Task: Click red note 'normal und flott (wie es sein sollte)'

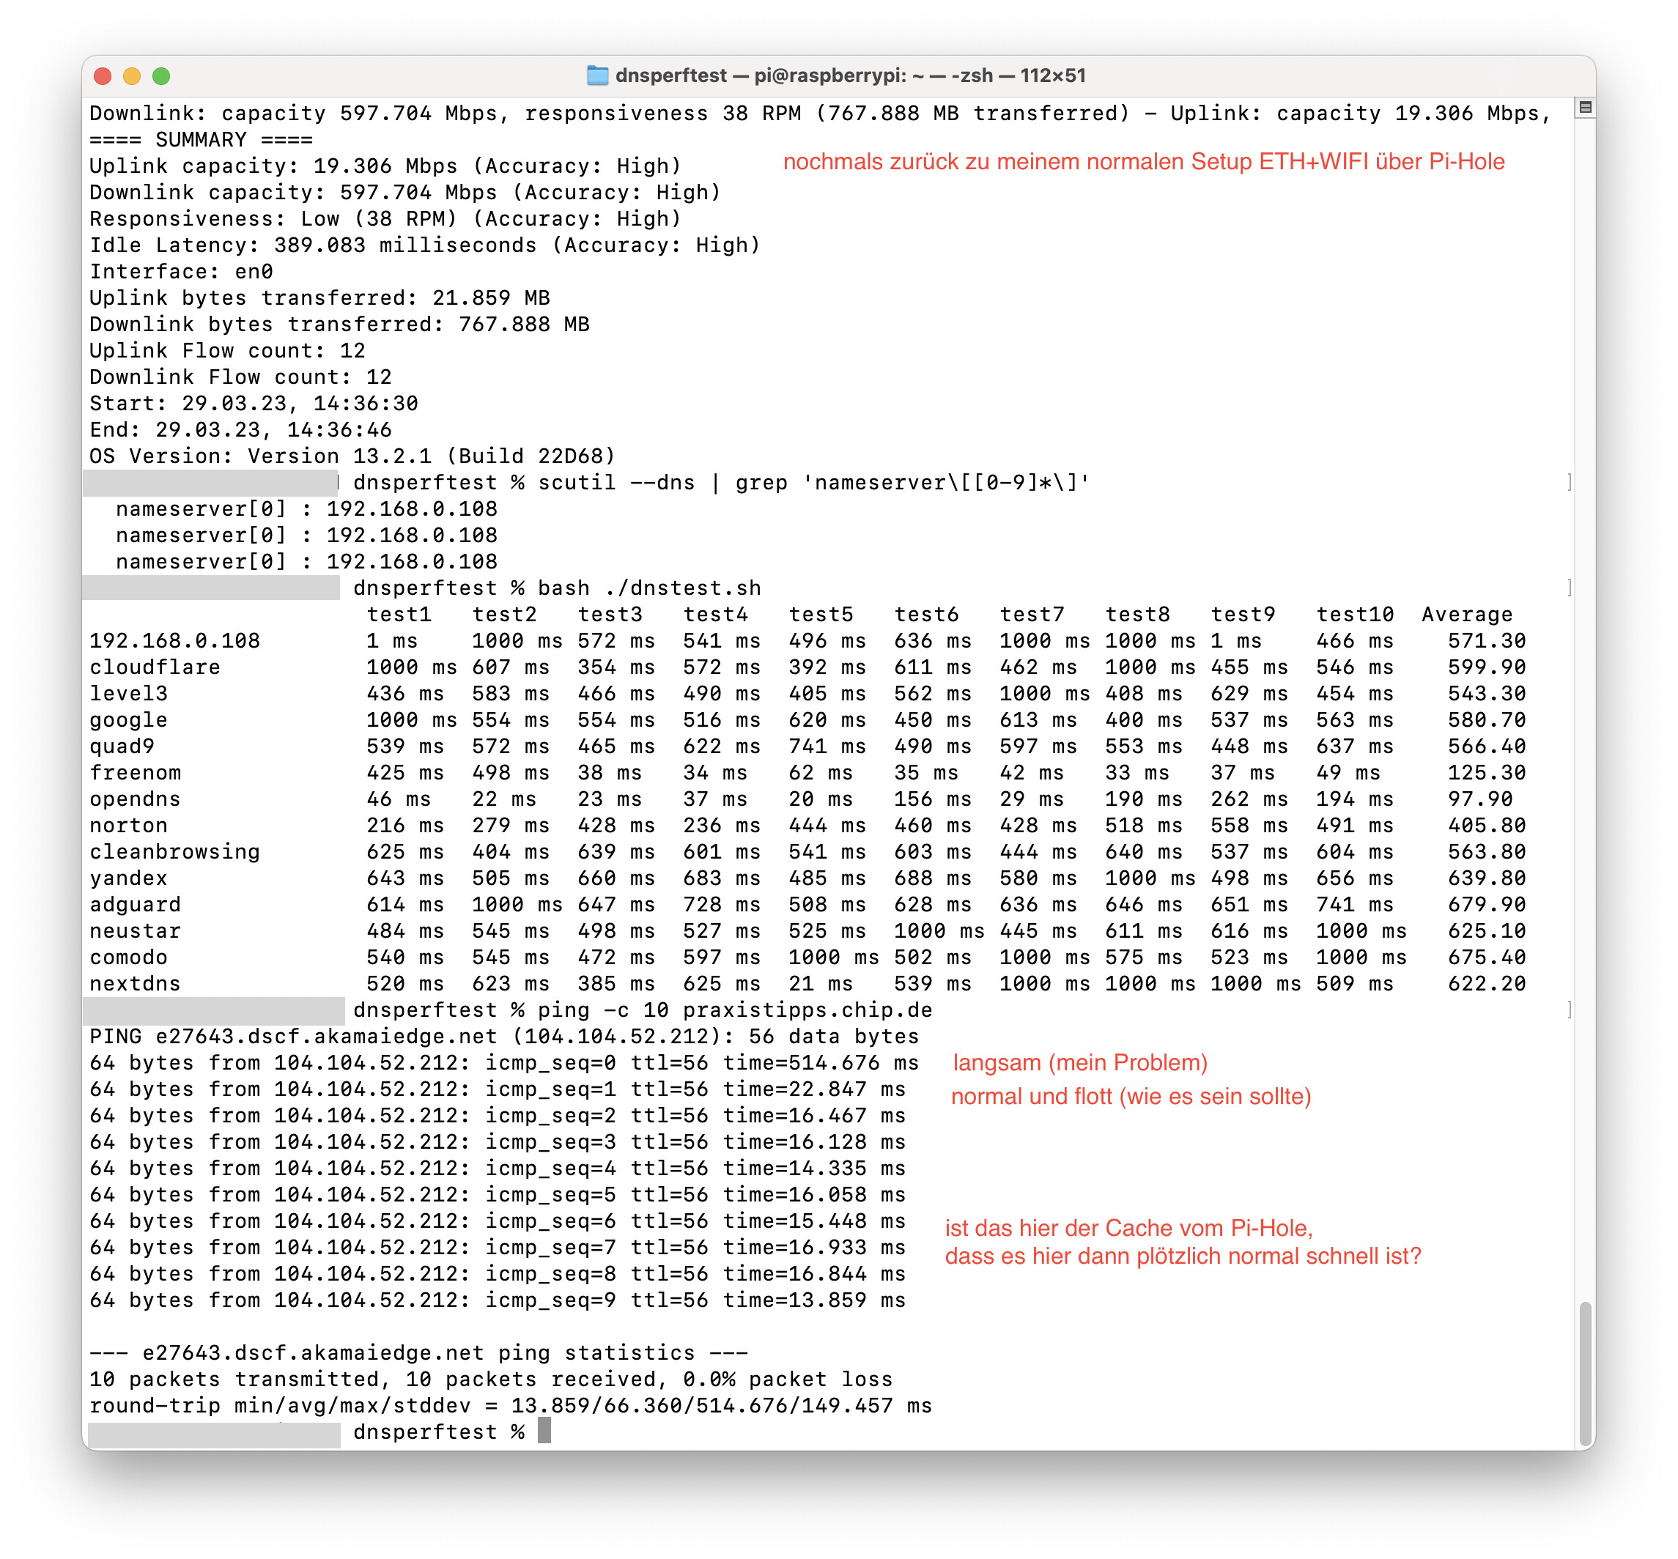Action: (x=1131, y=1096)
